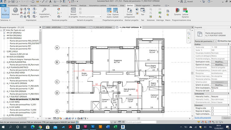Viewport: 231px width, 130px height.
Task: Click Modifica button for Schemi di colore
Action: (219, 85)
